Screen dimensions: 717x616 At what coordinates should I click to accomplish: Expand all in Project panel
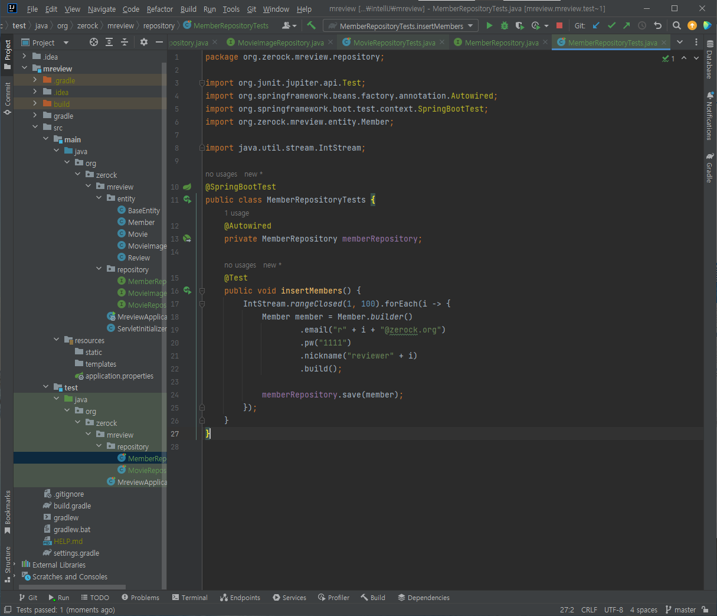109,43
